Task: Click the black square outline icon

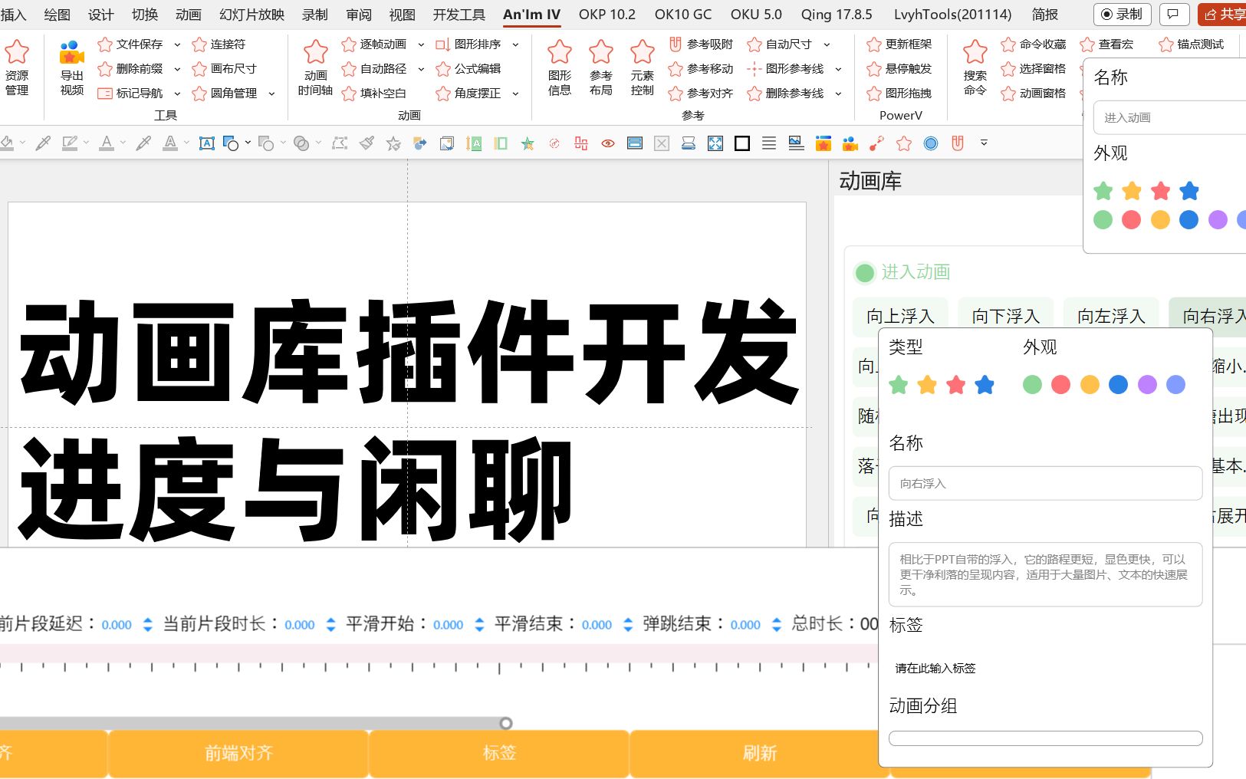Action: click(742, 143)
